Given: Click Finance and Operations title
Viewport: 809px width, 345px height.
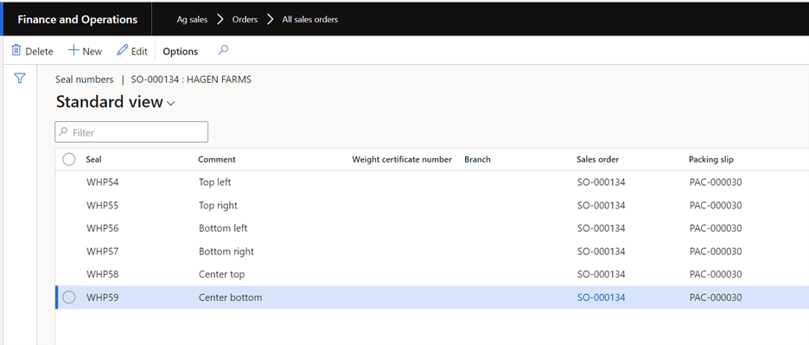Looking at the screenshot, I should (x=78, y=20).
